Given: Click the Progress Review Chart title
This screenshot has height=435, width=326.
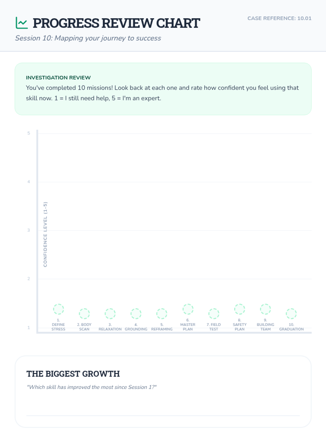Looking at the screenshot, I should point(116,23).
